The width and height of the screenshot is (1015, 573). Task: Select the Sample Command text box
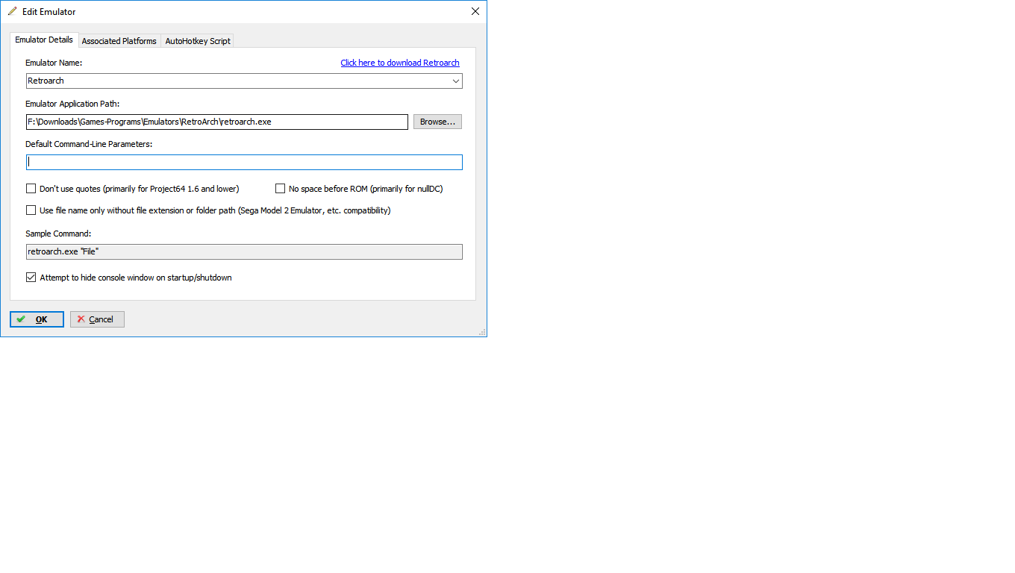(244, 251)
